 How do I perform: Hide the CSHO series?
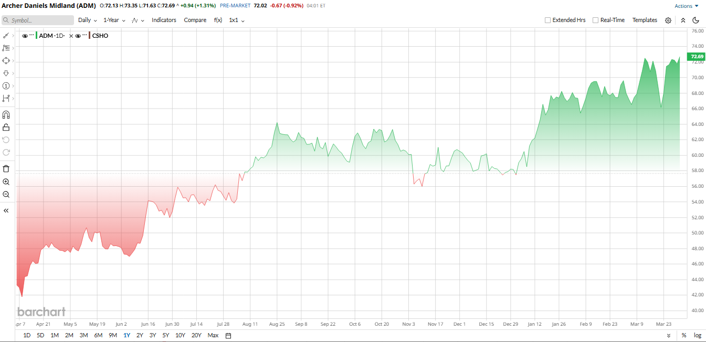coord(78,36)
